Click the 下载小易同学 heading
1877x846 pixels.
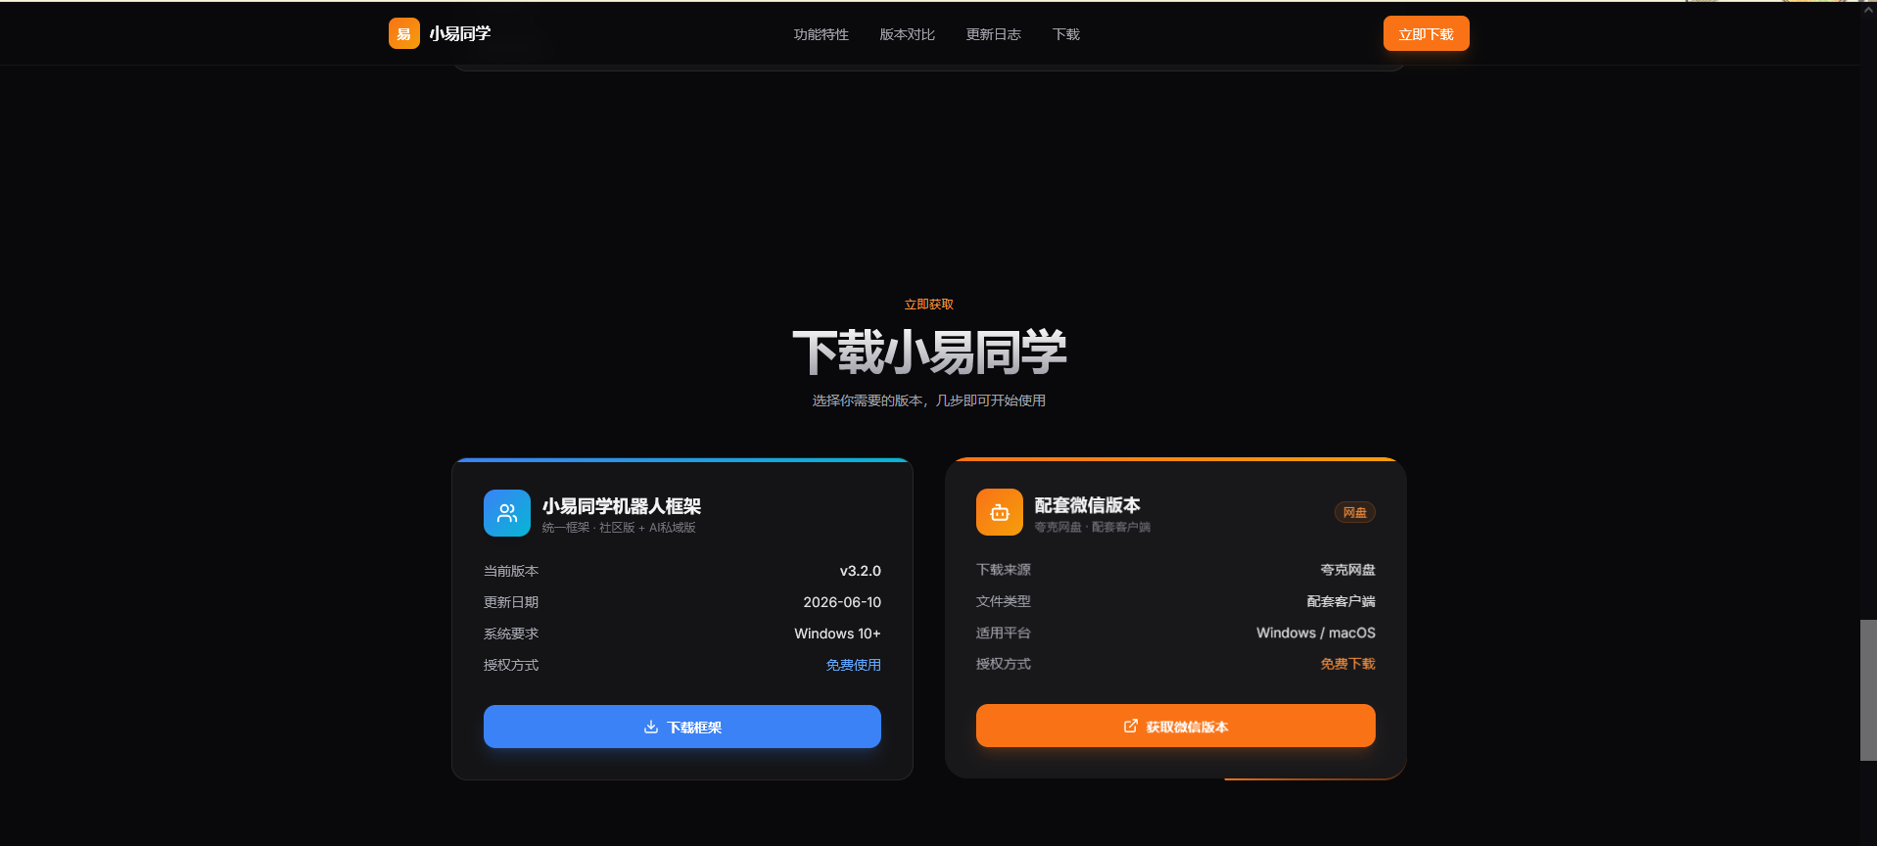click(929, 352)
